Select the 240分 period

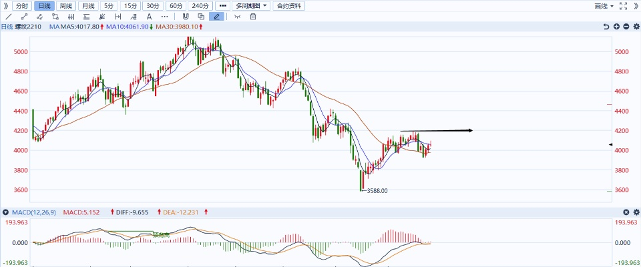200,6
